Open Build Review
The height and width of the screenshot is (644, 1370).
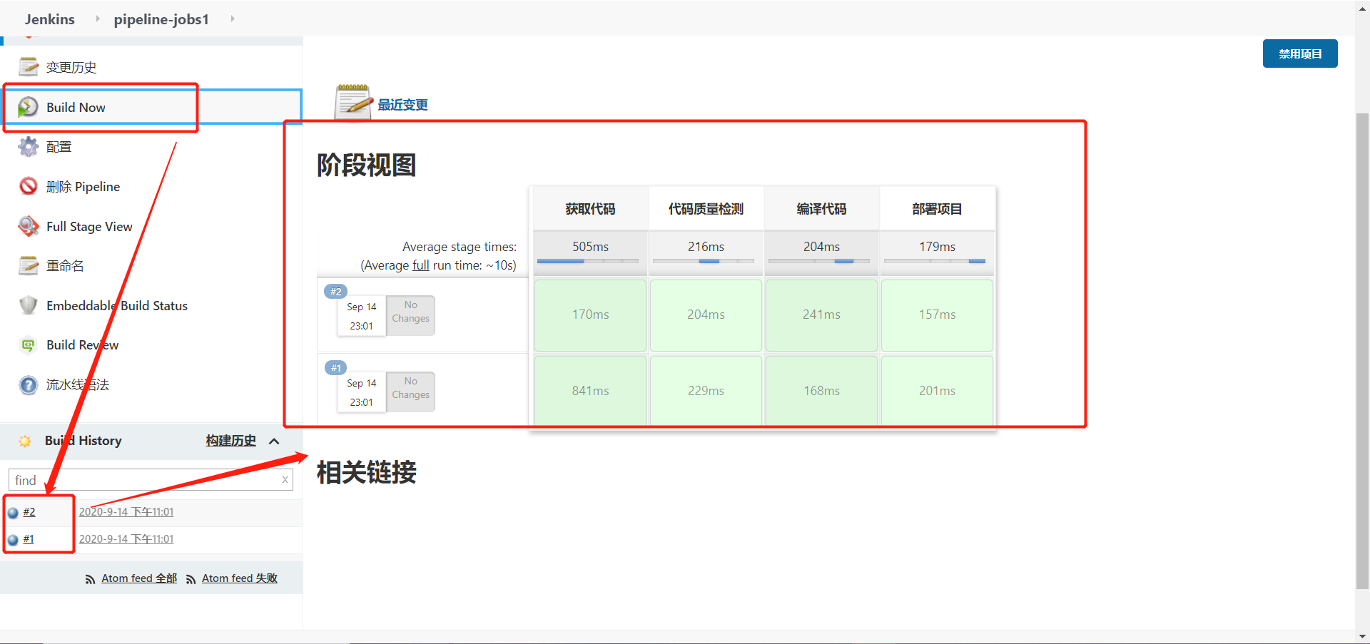[x=83, y=345]
